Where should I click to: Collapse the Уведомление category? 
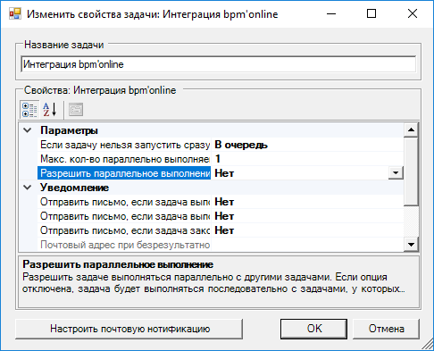(28, 188)
